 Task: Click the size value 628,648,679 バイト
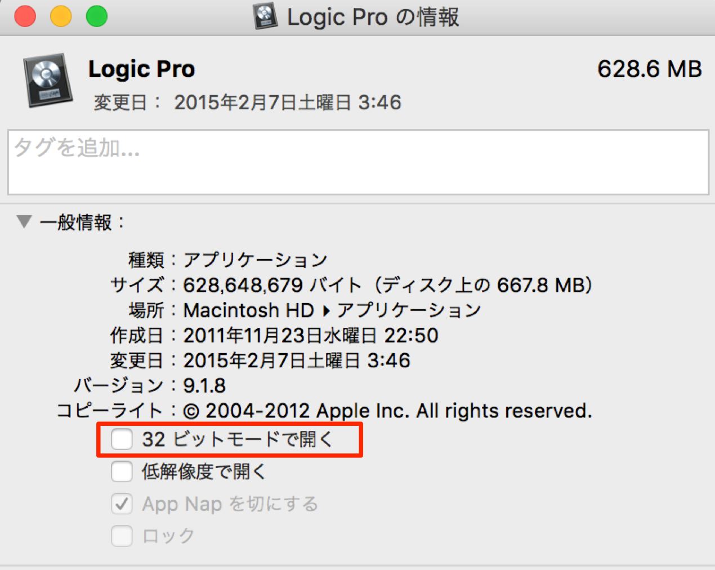click(273, 285)
